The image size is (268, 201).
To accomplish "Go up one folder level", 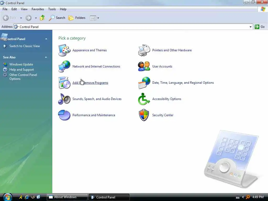I will point(42,18).
